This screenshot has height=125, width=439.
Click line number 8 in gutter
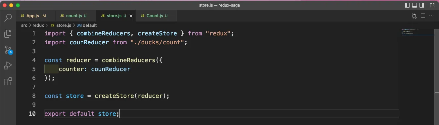tap(34, 96)
